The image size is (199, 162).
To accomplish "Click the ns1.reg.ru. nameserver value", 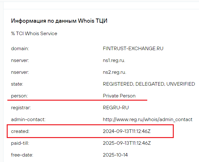I will [114, 60].
